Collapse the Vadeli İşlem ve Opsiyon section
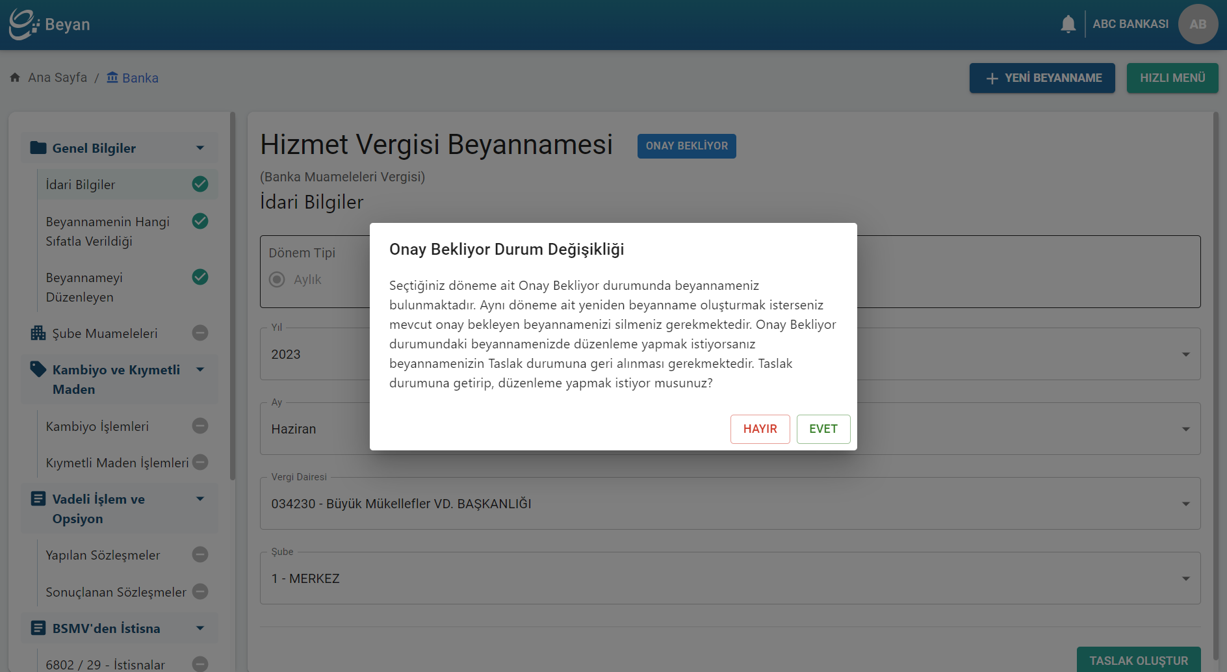Screen dimensions: 1227x672 pos(200,499)
